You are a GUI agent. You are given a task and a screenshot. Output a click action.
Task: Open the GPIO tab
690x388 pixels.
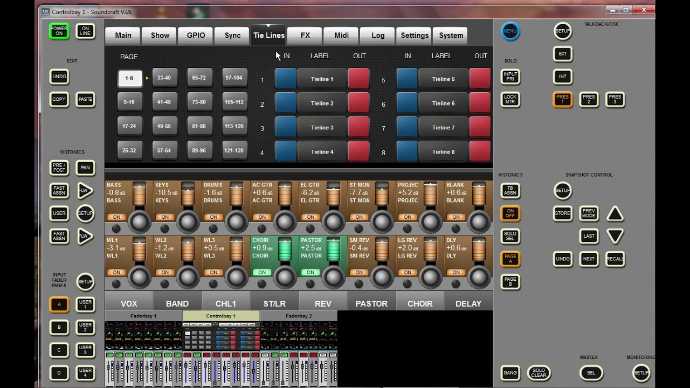click(196, 36)
